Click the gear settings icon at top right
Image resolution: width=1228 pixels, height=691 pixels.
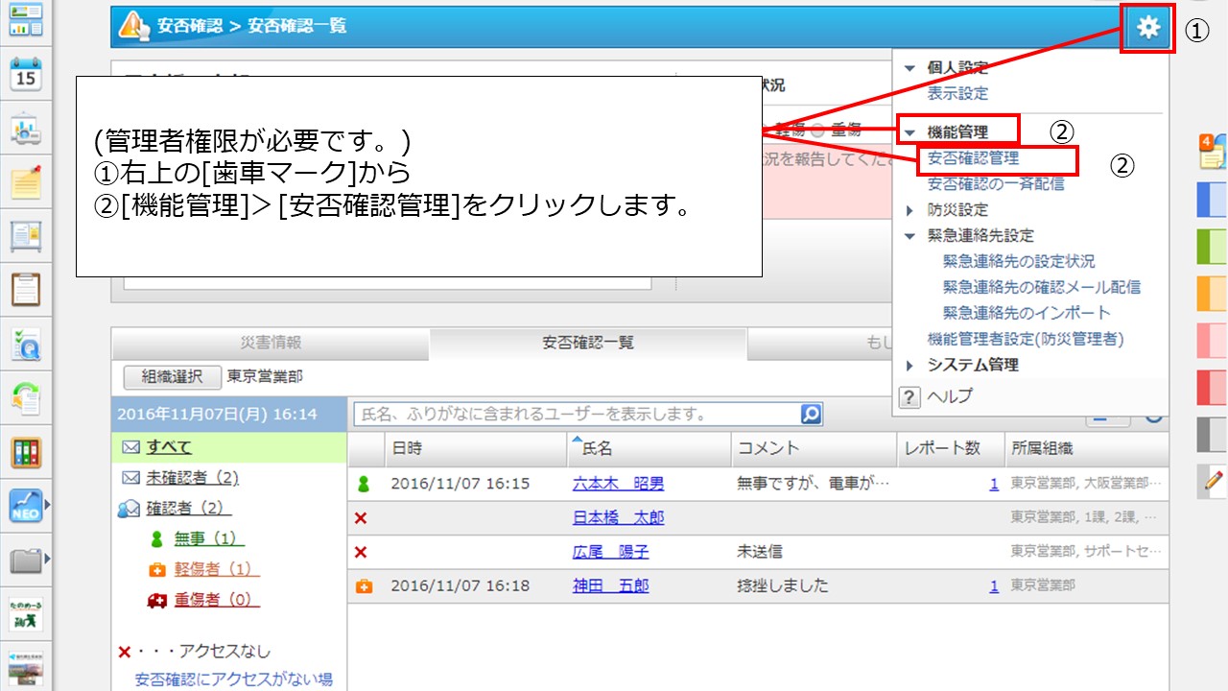[x=1147, y=28]
